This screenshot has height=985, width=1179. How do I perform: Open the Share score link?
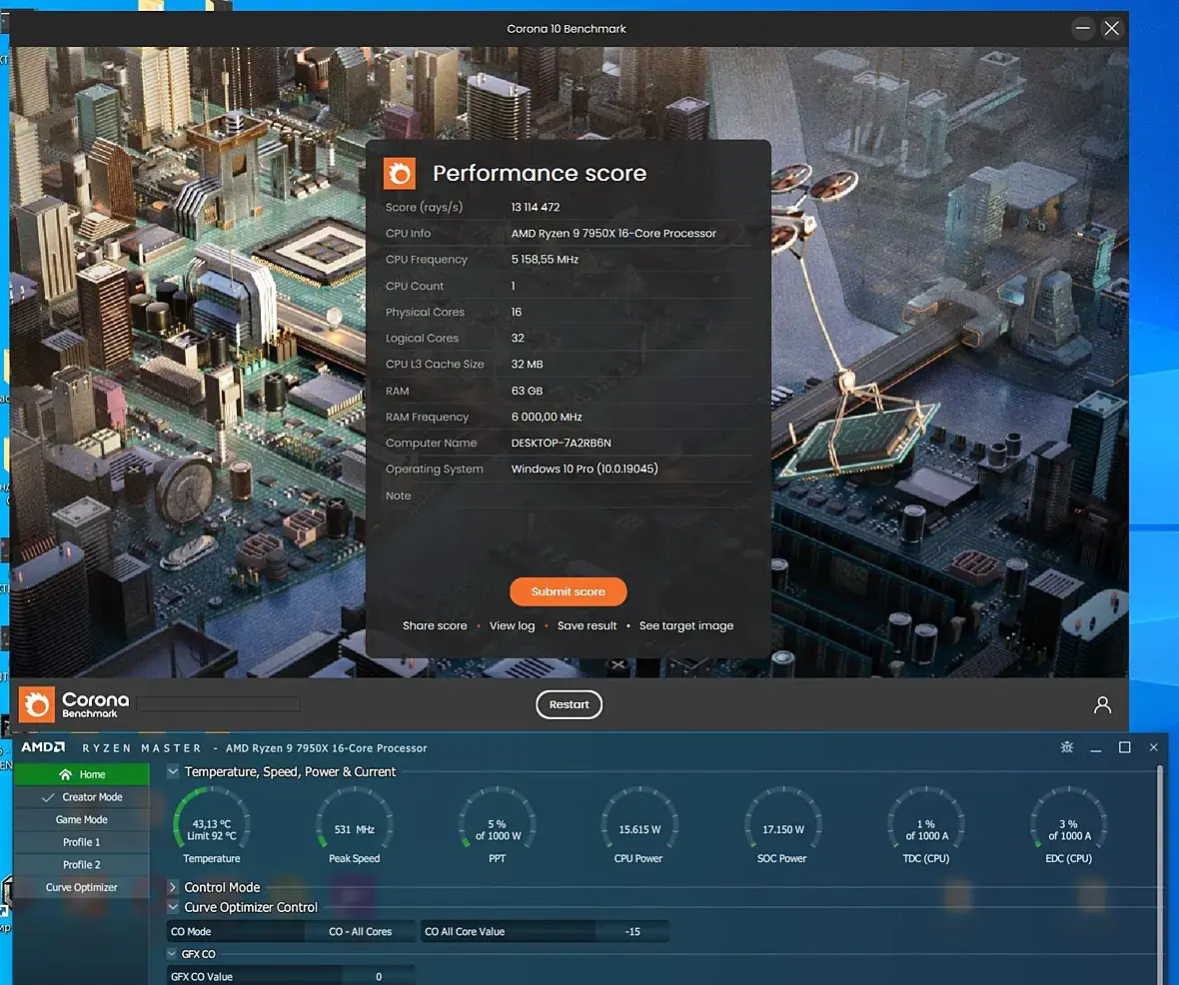coord(435,625)
